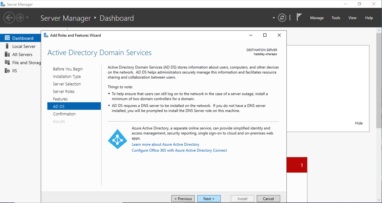Click the scrollbar up arrow in Server Manager

click(x=379, y=30)
